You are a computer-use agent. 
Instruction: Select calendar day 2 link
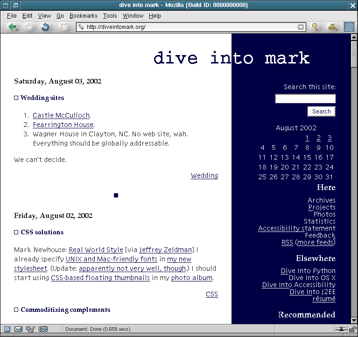coord(318,138)
